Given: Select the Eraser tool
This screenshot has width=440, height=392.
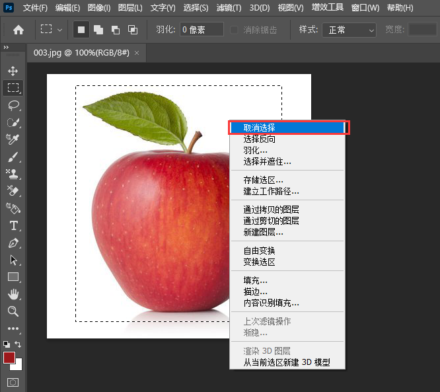Looking at the screenshot, I should tap(13, 190).
